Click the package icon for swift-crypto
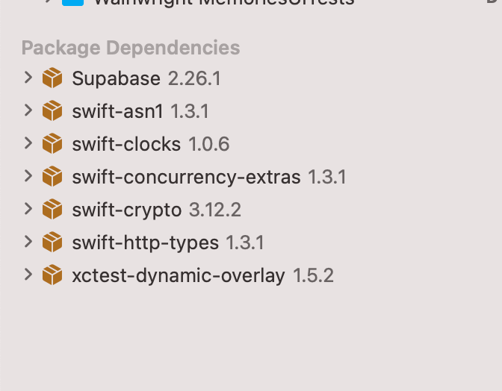The height and width of the screenshot is (391, 502). pyautogui.click(x=52, y=210)
